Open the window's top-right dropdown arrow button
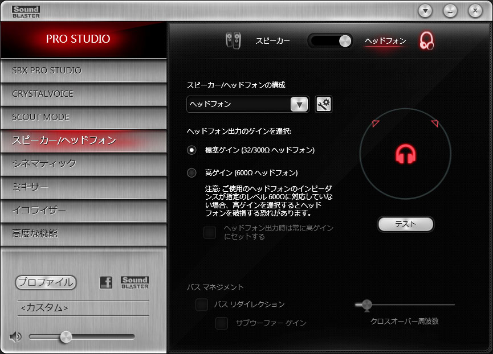Screen dimensions: 493x354 (425, 10)
